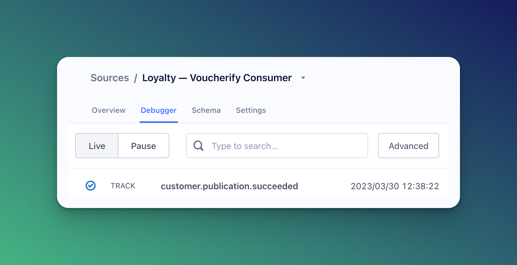517x265 pixels.
Task: Click empty tab bar area right of Settings
Action: click(355, 110)
